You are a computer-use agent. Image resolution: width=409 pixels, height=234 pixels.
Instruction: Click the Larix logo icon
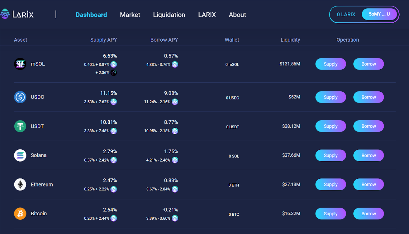(x=5, y=14)
